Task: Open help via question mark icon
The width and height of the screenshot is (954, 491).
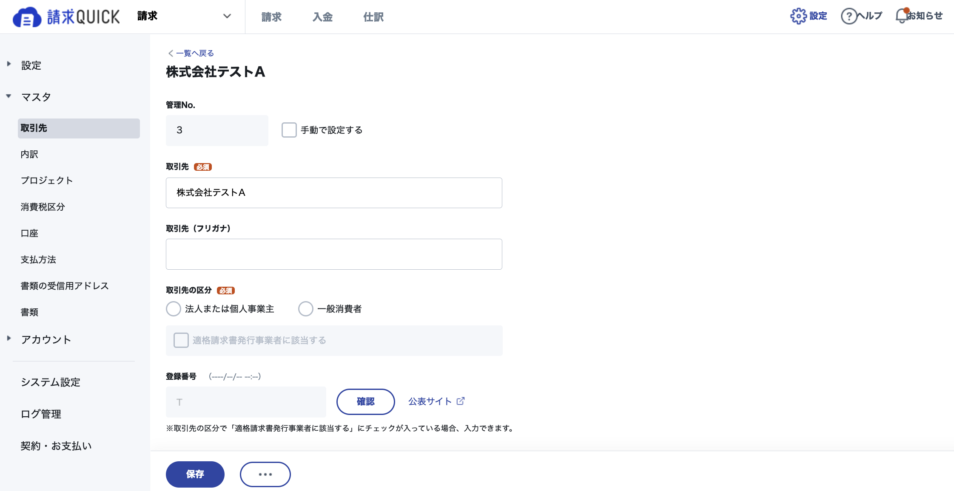Action: [849, 16]
